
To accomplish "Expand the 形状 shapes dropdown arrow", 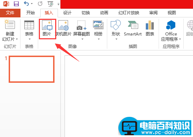I will 116,39.
